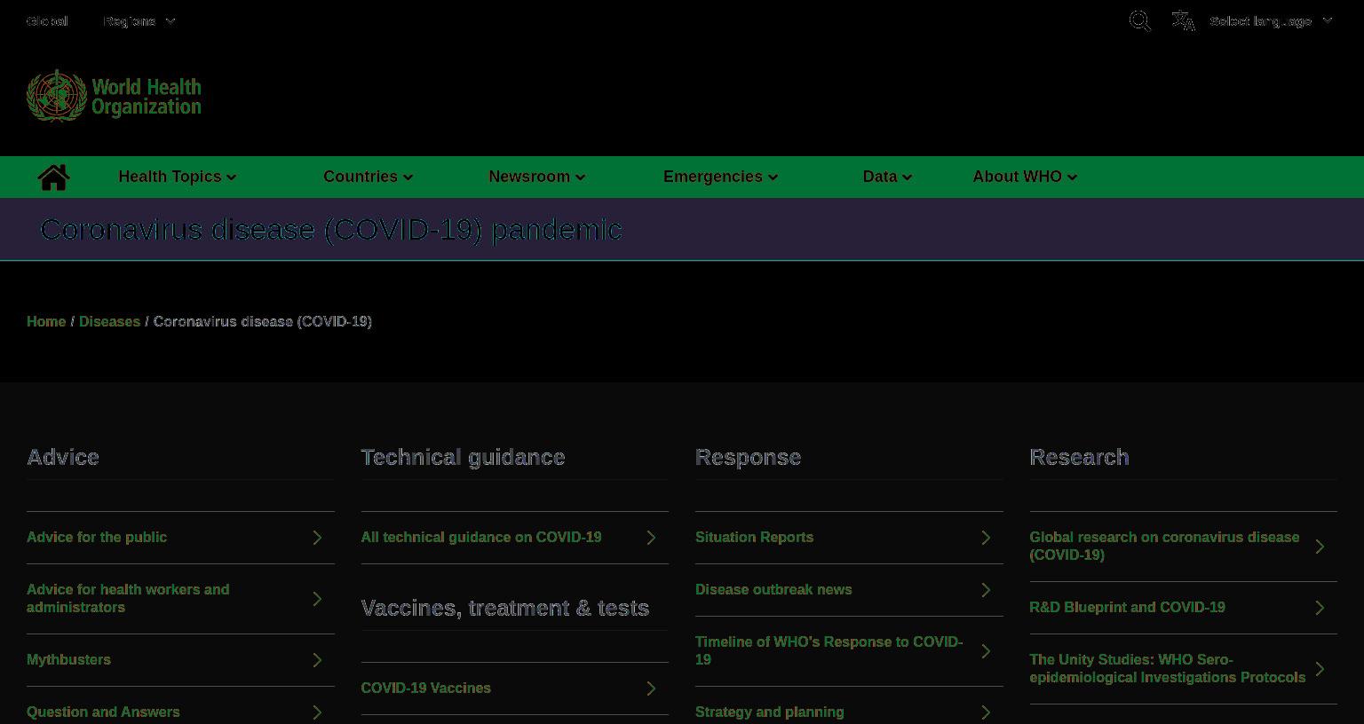Click the Coronavirus disease (COVID-19) breadcrumb text

click(263, 321)
